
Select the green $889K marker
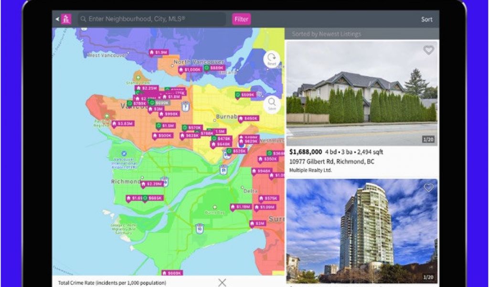pos(214,68)
